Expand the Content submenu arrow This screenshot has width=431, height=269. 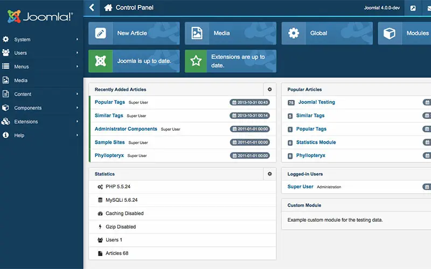pos(77,94)
